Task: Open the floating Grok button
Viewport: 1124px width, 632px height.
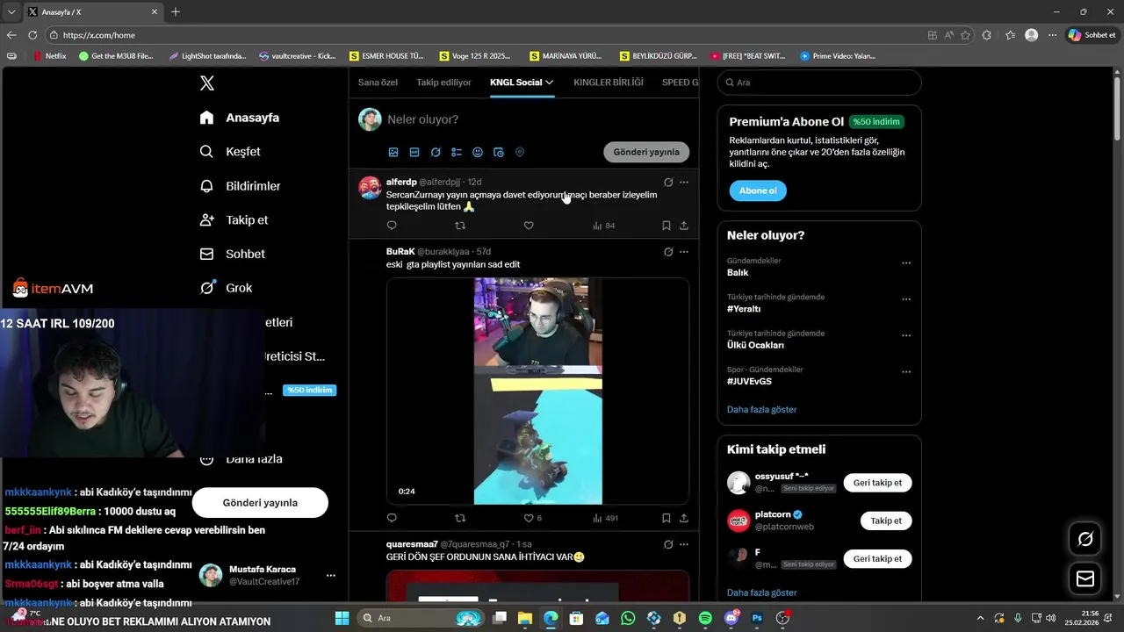Action: tap(1085, 539)
